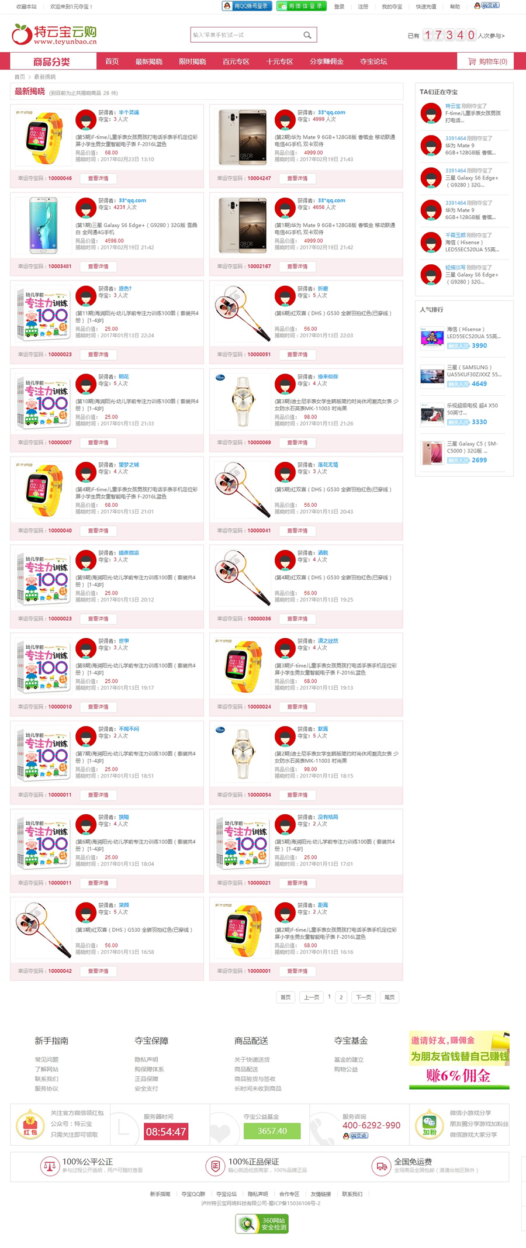Click the QQ account login button
Screen dimensions: 526x1248
tap(247, 6)
